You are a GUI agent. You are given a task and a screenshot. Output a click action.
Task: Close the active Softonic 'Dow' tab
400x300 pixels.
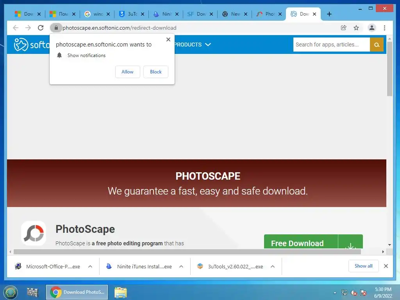coord(314,14)
